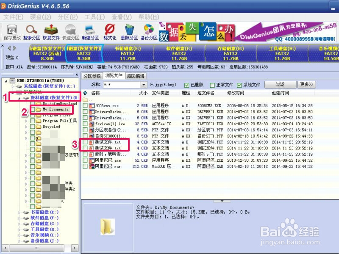Viewport: 339px width, 254px height.
Task: Switch to the 分区参数 tab
Action: coord(92,76)
